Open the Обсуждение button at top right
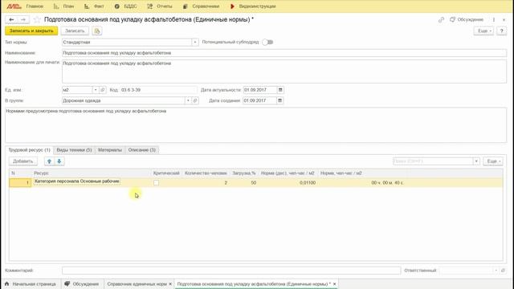514x289 pixels. pos(467,19)
